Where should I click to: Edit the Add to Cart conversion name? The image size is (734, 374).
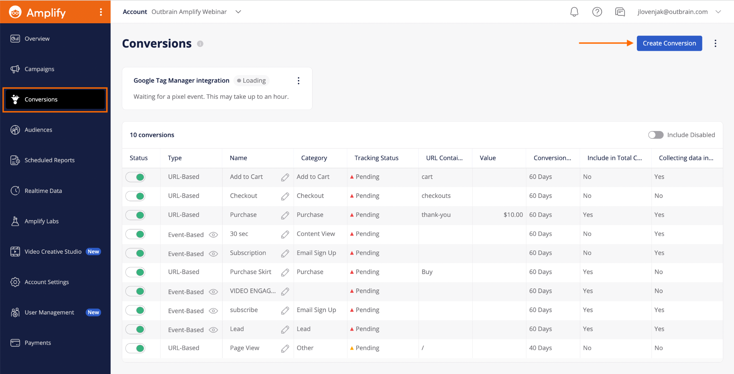pyautogui.click(x=285, y=177)
